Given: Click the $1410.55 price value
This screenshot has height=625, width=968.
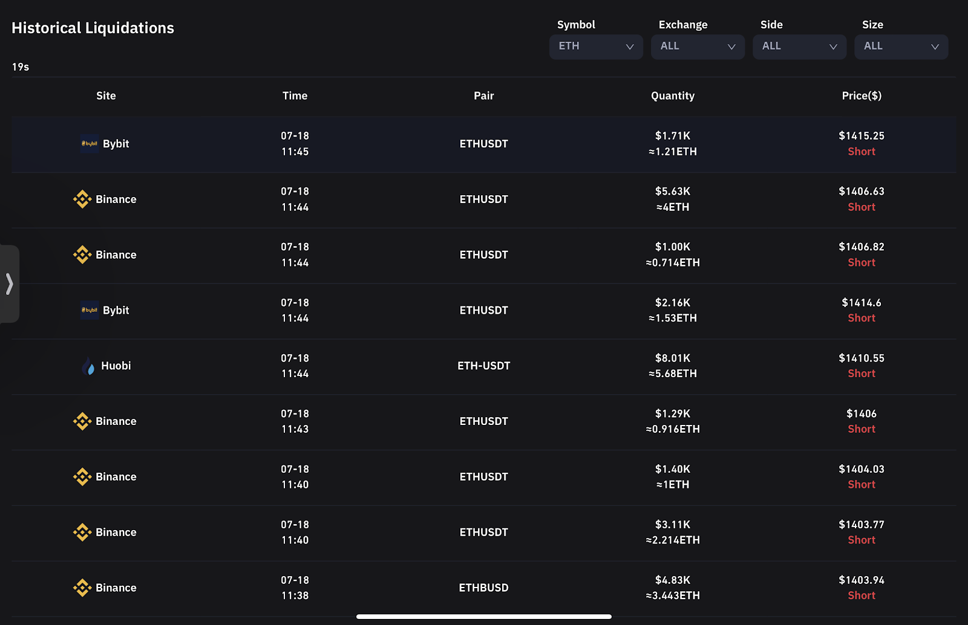Looking at the screenshot, I should (862, 358).
